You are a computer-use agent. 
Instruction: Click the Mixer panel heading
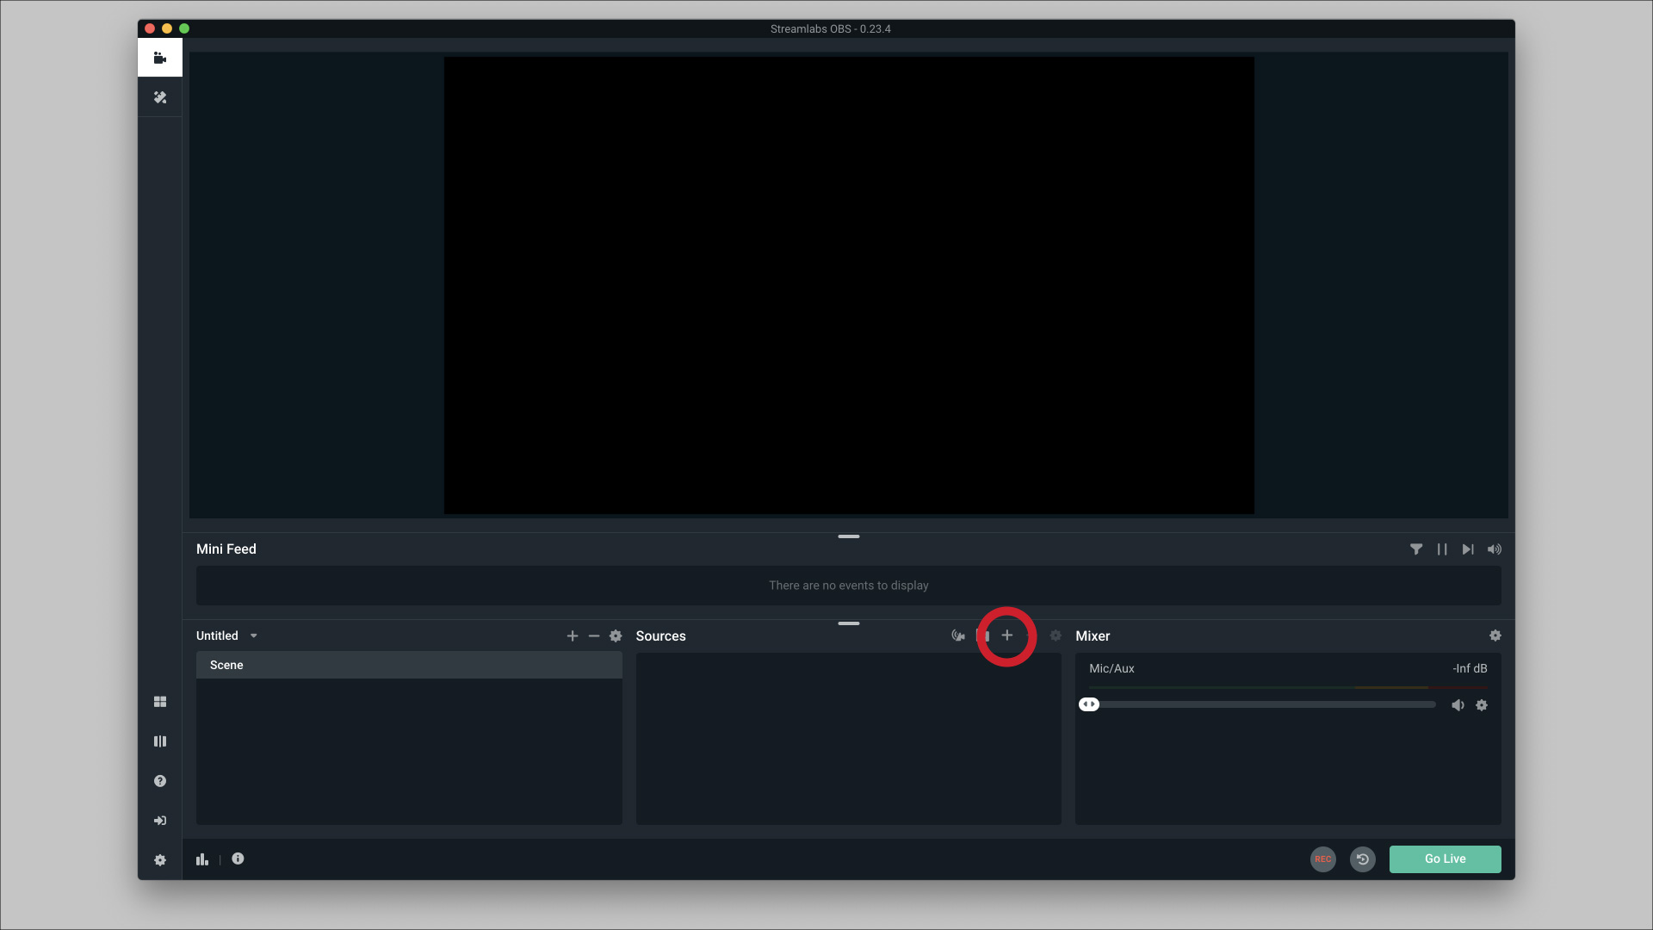tap(1093, 636)
